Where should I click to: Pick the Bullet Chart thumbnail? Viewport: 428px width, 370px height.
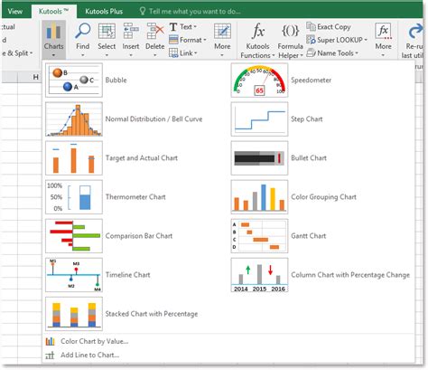[259, 158]
